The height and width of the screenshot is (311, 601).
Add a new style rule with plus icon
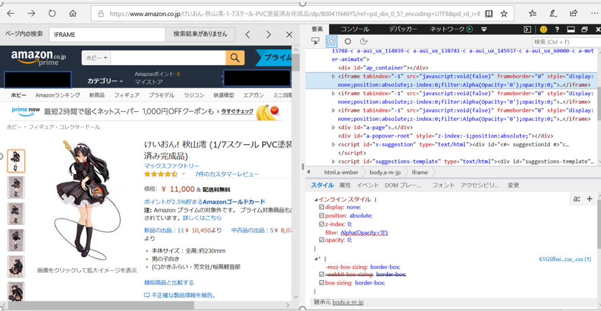point(589,199)
